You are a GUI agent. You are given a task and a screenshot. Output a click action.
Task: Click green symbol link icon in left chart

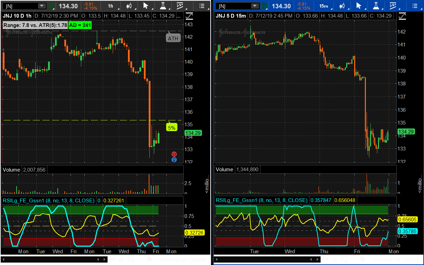coord(51,6)
